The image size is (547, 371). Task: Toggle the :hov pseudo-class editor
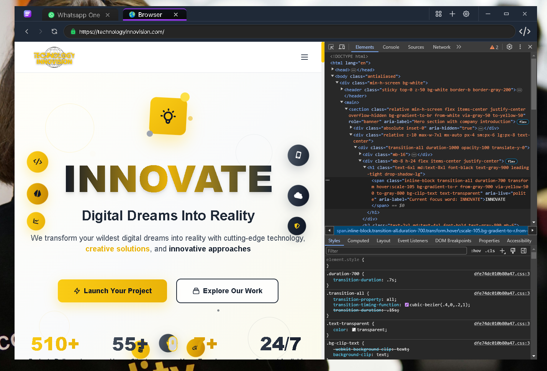[476, 251]
